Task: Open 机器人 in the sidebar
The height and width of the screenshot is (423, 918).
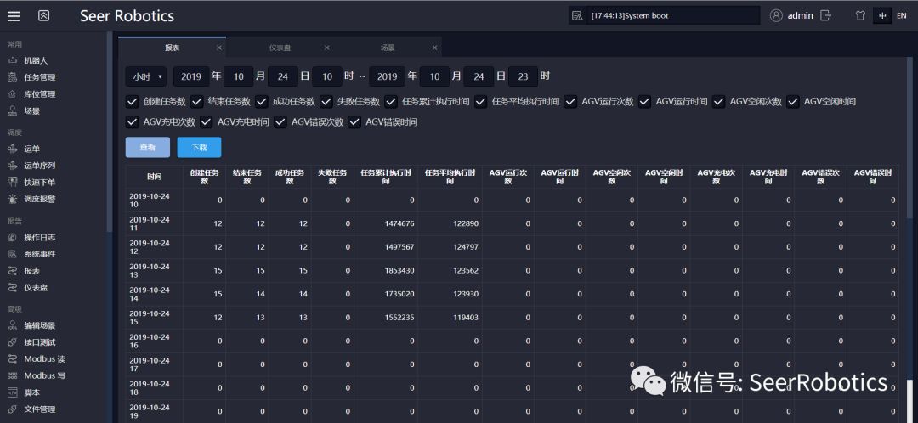Action: pyautogui.click(x=36, y=60)
